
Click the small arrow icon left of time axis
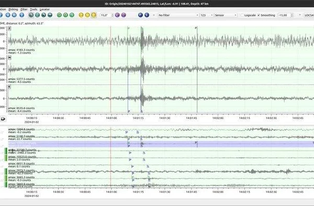point(3,119)
